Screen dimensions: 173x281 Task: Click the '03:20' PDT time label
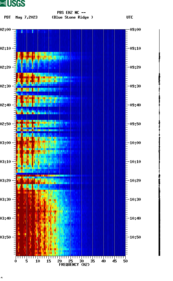[5, 181]
